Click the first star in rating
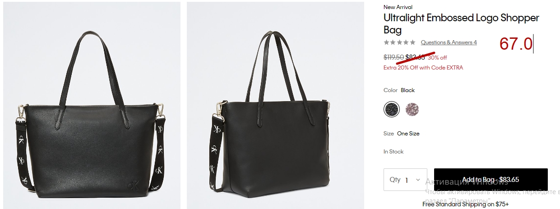This screenshot has height=209, width=560. pos(386,42)
